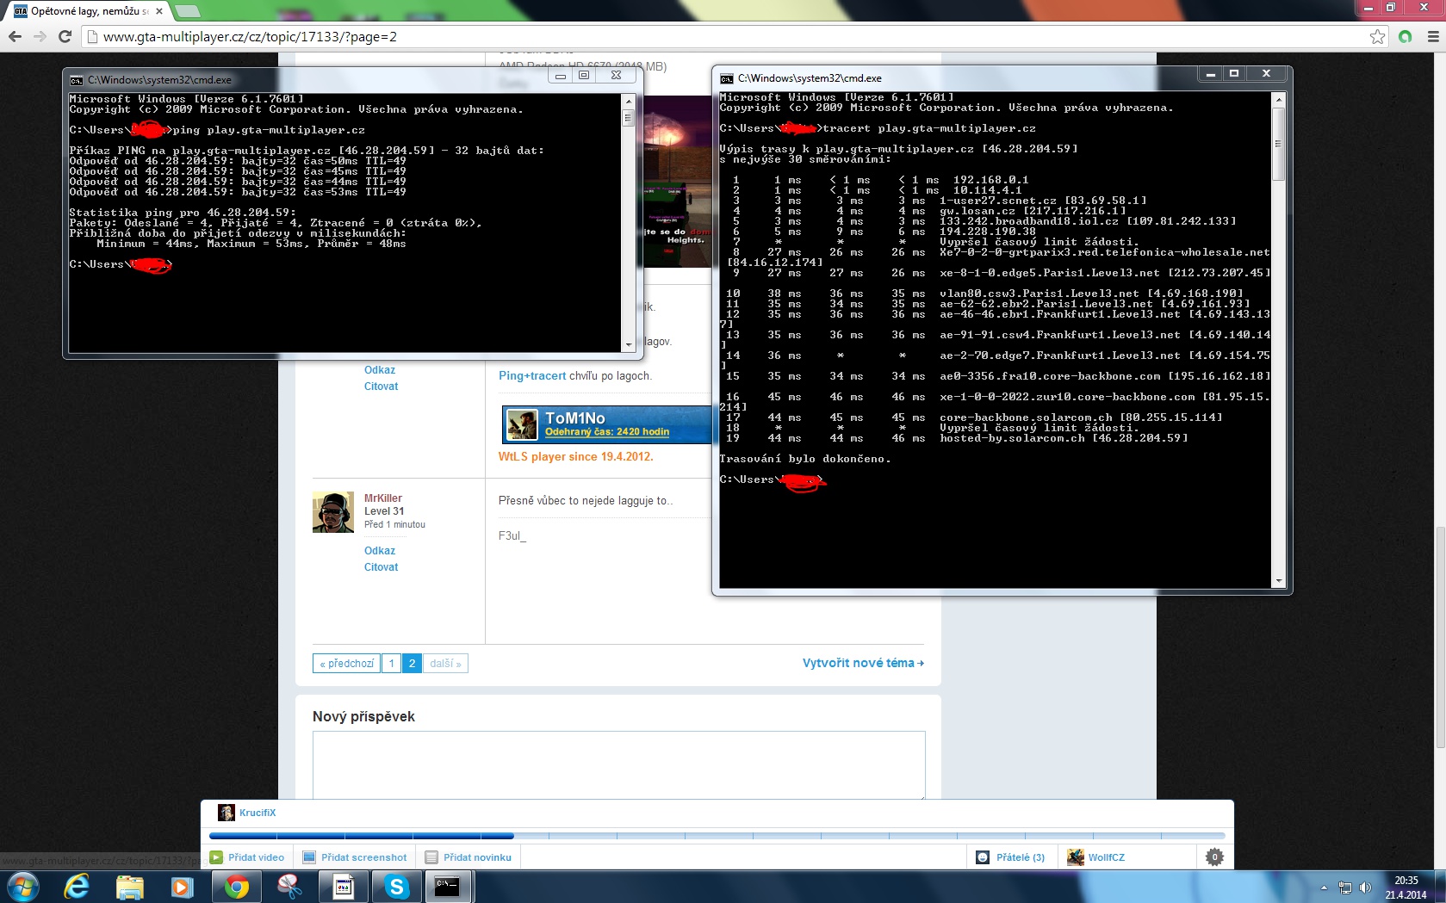Go to page 1 of the topic
This screenshot has width=1446, height=903.
pos(391,664)
